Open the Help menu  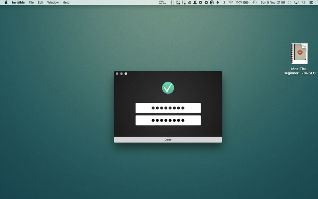click(x=66, y=2)
